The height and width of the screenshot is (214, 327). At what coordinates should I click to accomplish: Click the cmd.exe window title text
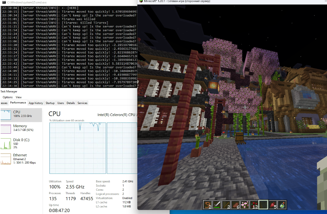coord(27,3)
